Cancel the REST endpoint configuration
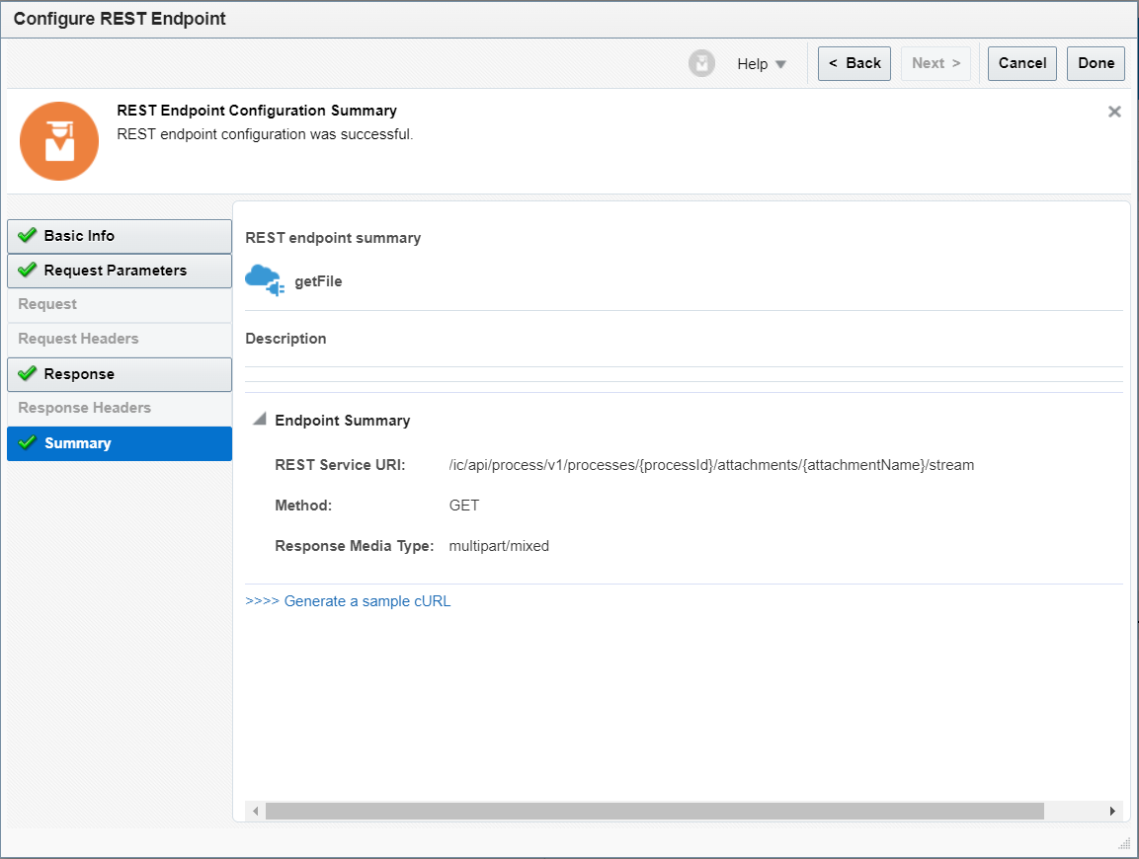The image size is (1139, 859). tap(1021, 62)
